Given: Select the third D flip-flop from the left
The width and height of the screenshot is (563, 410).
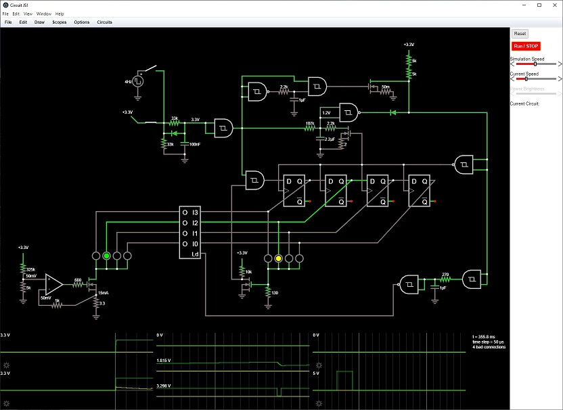Looking at the screenshot, I should [378, 191].
